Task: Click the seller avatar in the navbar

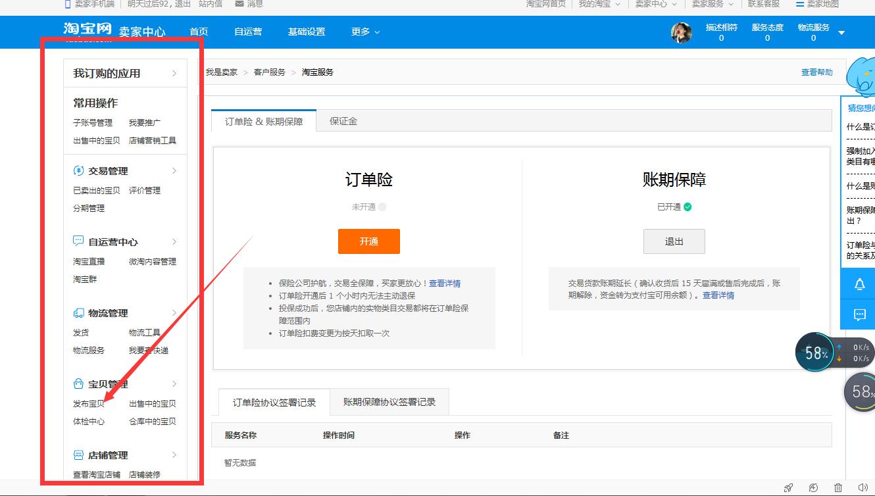Action: 681,32
